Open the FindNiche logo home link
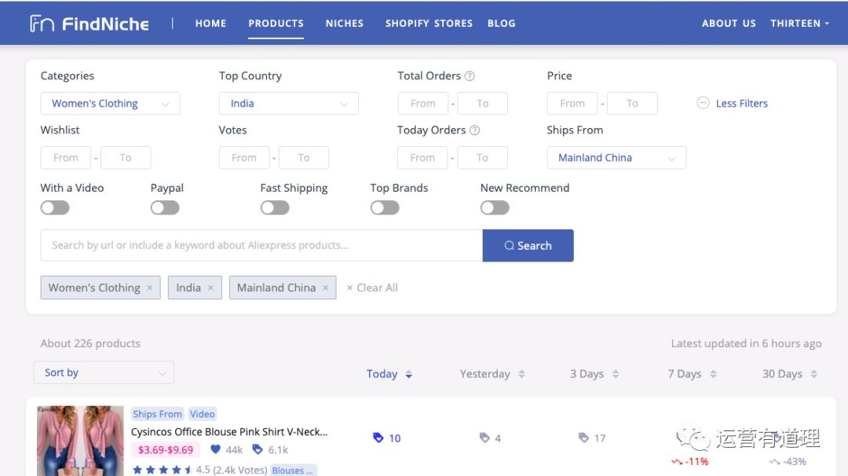The width and height of the screenshot is (848, 476). [x=90, y=24]
